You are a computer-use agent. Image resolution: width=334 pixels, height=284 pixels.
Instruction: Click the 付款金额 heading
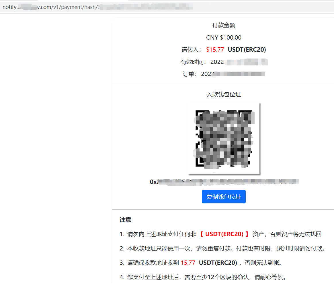coord(224,25)
